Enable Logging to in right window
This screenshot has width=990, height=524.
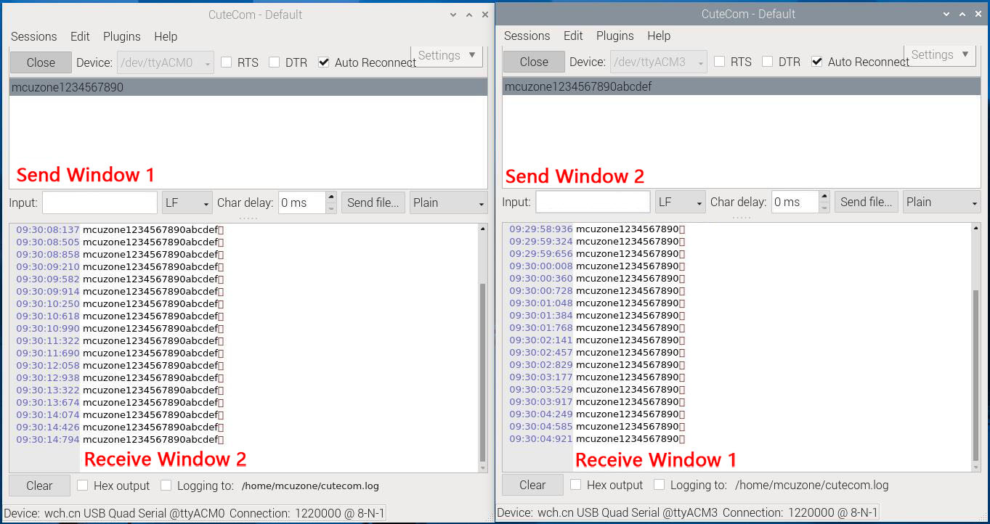(660, 485)
